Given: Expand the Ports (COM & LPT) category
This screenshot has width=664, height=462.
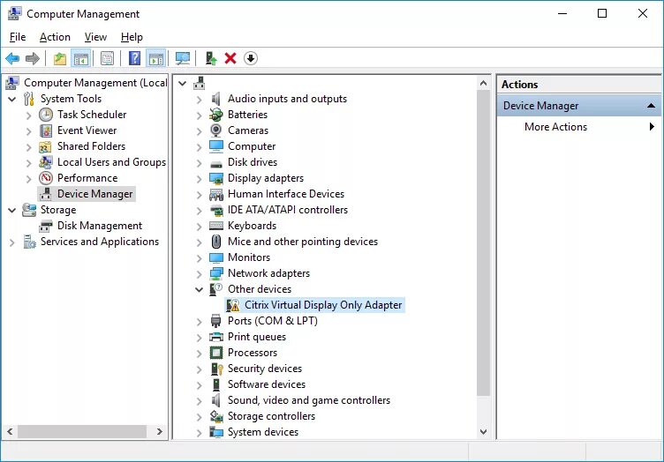Looking at the screenshot, I should pyautogui.click(x=199, y=322).
